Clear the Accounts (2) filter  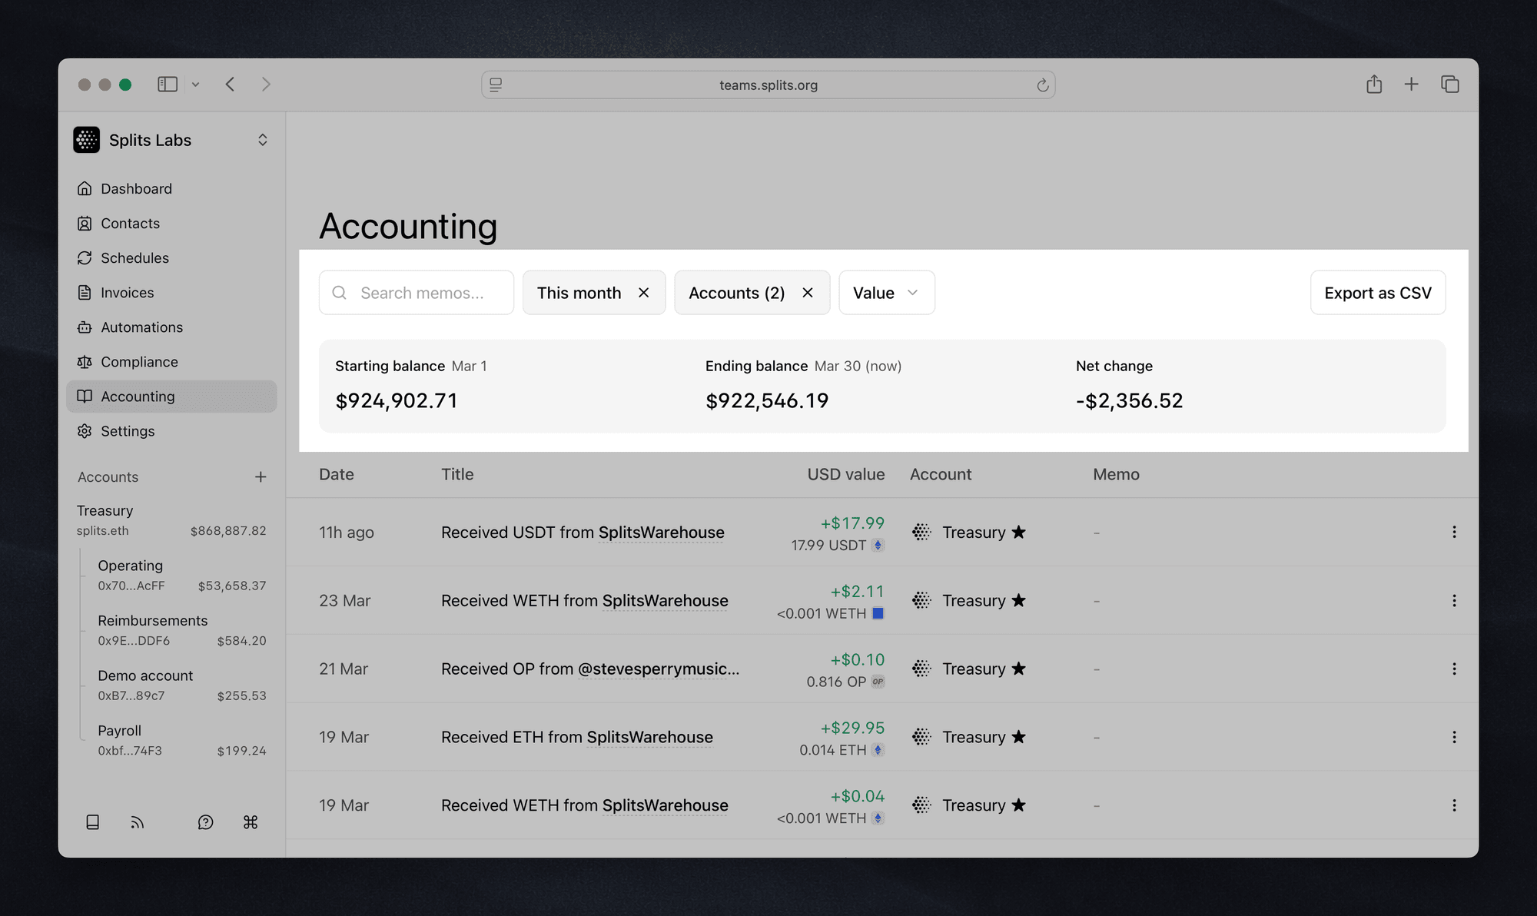(808, 292)
